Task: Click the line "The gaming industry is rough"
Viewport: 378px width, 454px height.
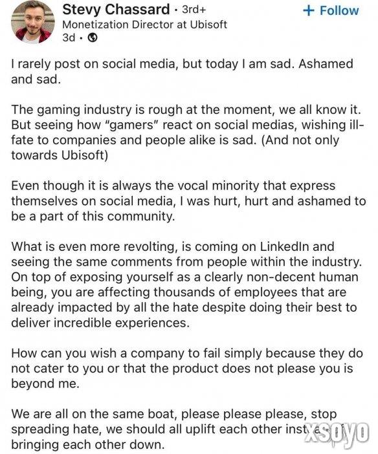Action: tap(186, 110)
